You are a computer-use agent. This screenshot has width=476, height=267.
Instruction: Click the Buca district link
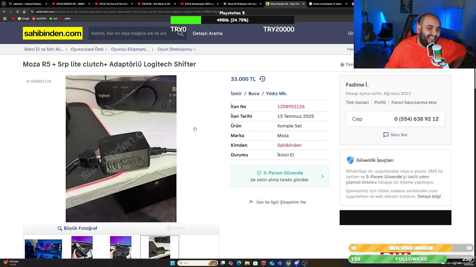[x=254, y=93]
